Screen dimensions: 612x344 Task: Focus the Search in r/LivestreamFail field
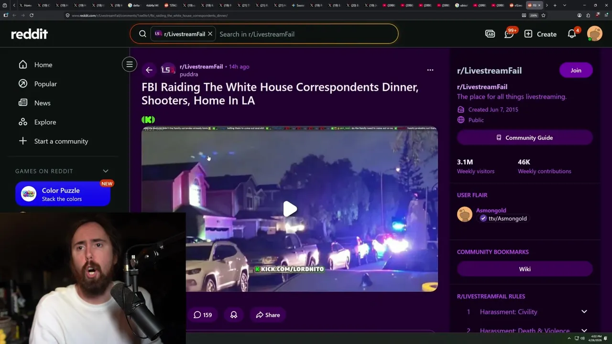tap(306, 34)
